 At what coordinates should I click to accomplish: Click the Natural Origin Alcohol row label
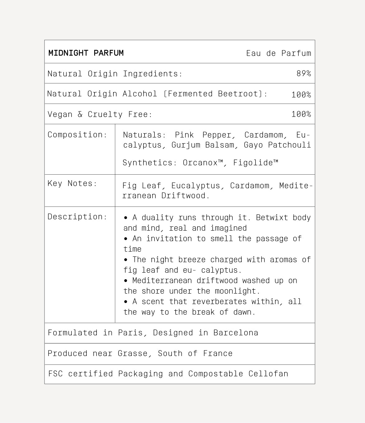coord(157,94)
